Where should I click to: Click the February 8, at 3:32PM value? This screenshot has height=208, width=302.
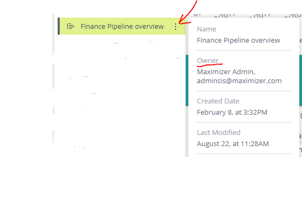point(232,113)
